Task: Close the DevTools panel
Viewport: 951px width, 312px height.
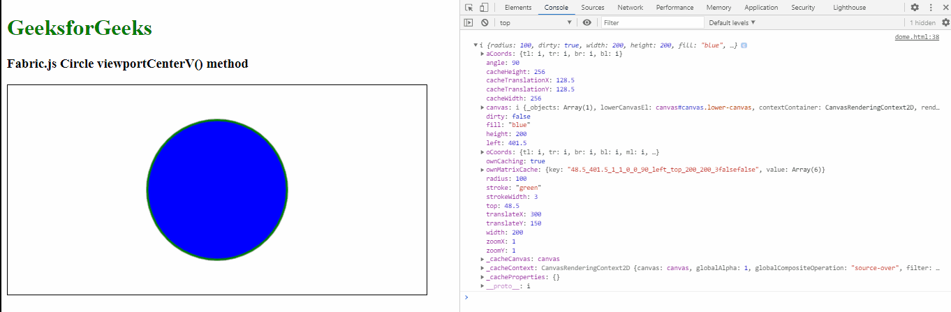Action: [x=944, y=8]
